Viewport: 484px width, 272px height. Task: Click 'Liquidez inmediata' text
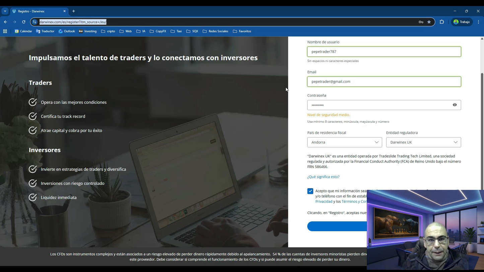point(59,197)
